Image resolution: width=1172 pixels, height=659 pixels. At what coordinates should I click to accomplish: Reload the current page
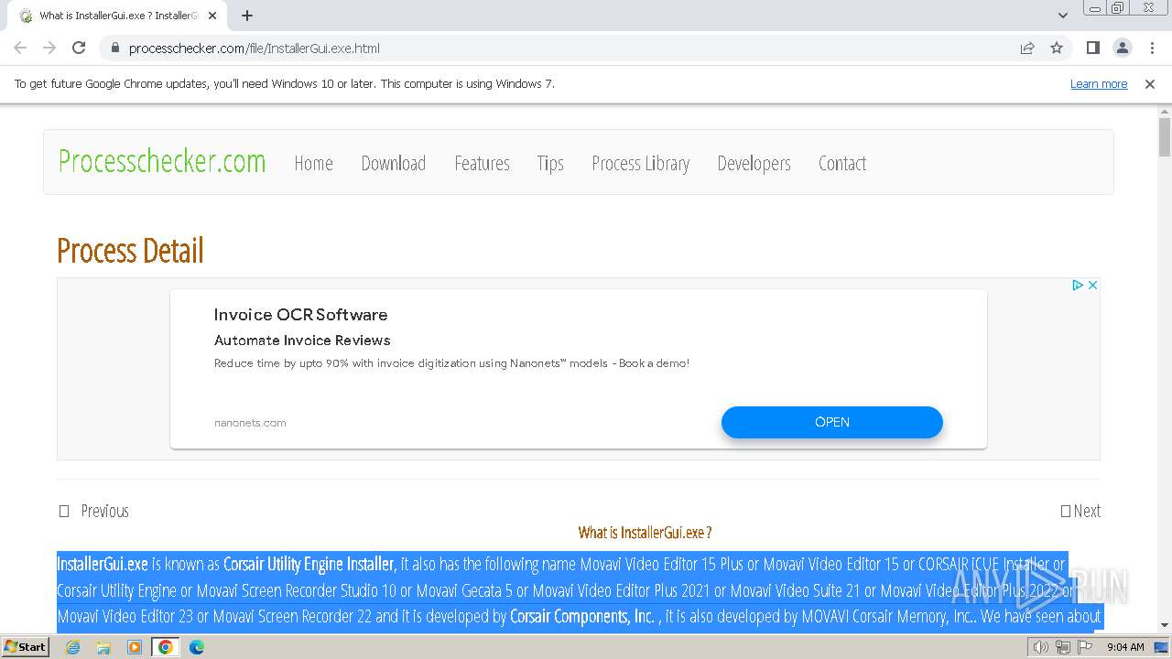[x=79, y=48]
